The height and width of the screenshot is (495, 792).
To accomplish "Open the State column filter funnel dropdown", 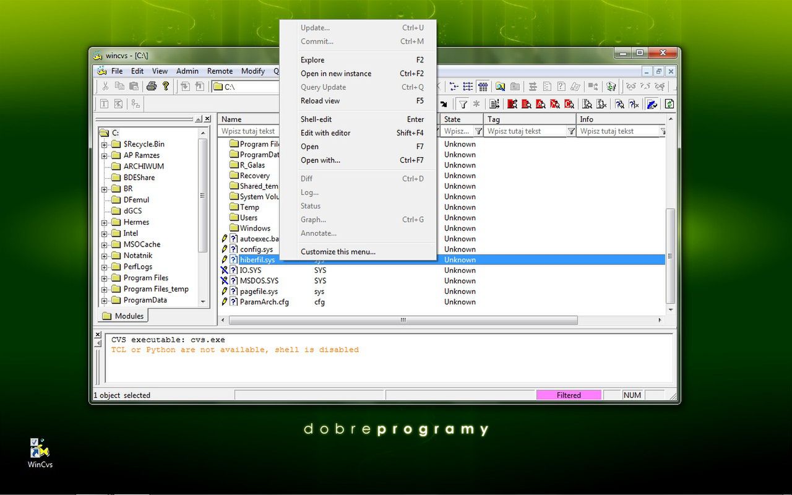I will pos(478,131).
